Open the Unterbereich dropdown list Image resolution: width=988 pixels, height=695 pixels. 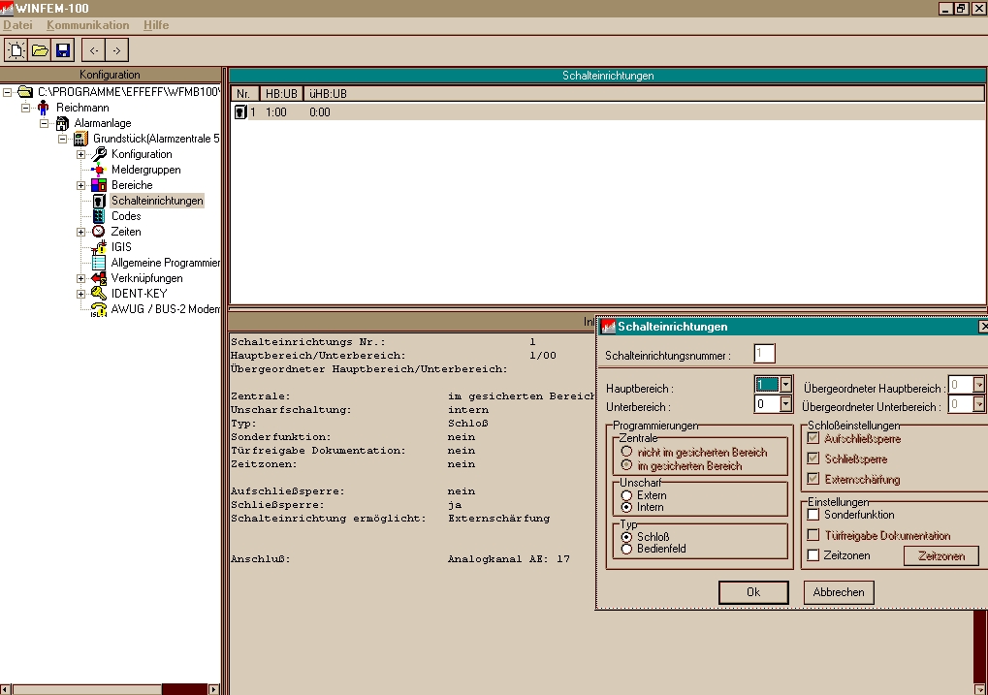tap(786, 404)
